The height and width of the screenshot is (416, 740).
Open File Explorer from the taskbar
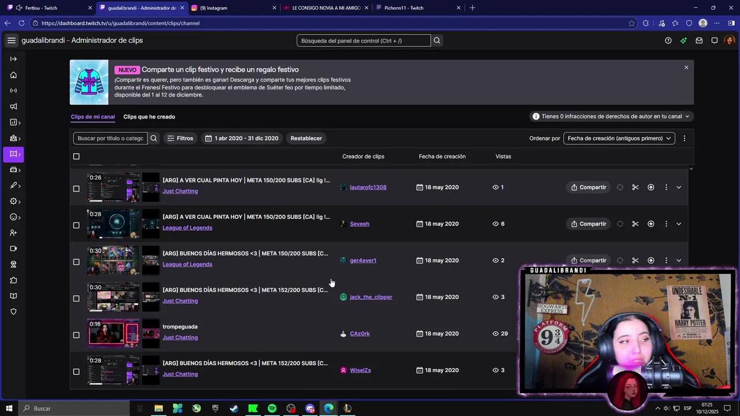click(x=158, y=408)
